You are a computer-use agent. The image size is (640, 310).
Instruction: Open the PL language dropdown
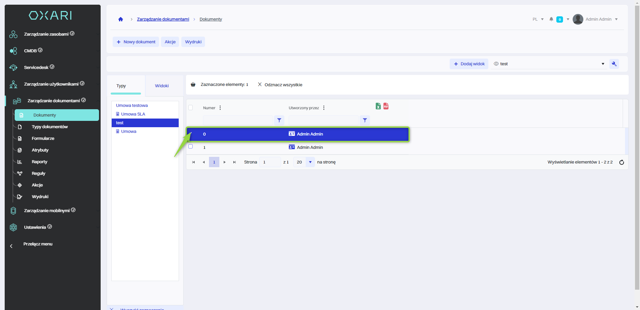tap(538, 19)
